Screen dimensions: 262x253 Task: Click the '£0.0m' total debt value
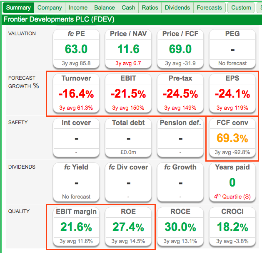[x=128, y=152]
